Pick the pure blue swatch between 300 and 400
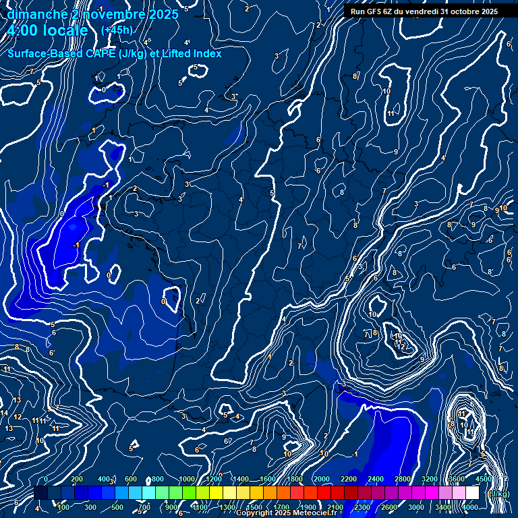 (x=95, y=492)
